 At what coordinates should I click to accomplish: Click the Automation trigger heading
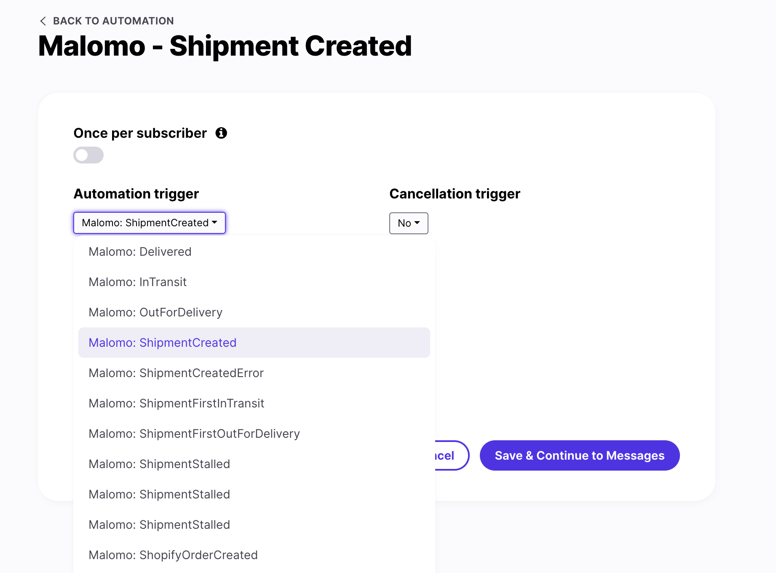pos(136,194)
